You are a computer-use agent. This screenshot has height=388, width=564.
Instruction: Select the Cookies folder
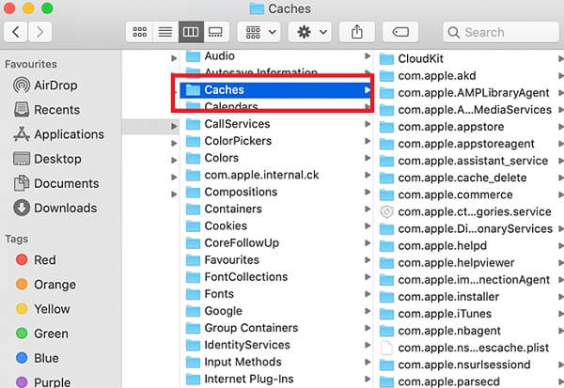click(276, 225)
